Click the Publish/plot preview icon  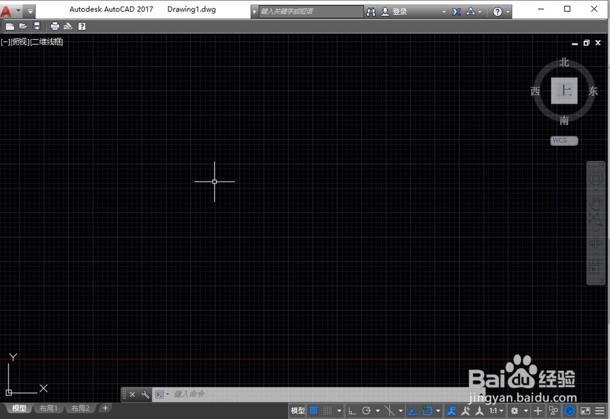click(68, 26)
